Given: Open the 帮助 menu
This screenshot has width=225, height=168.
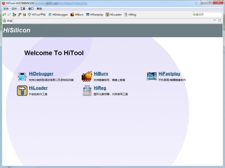Looking at the screenshot, I should 39,9.
